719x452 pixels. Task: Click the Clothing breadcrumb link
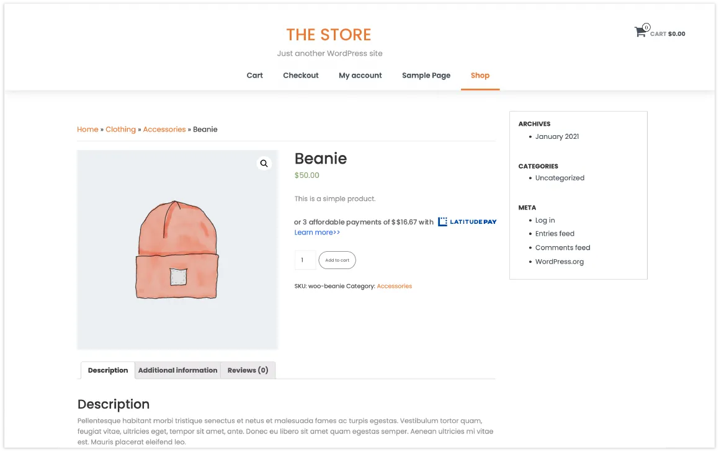[x=120, y=129]
